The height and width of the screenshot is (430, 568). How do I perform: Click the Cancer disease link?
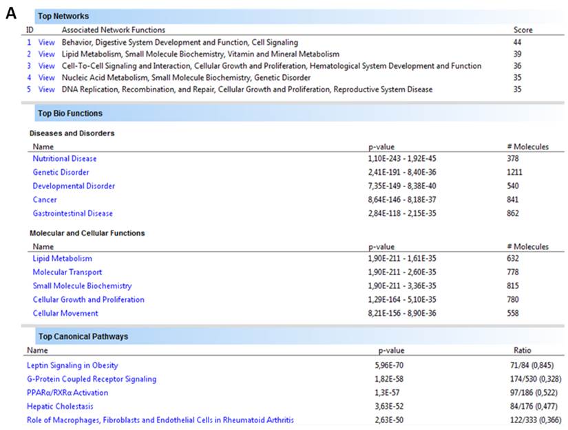coord(44,200)
